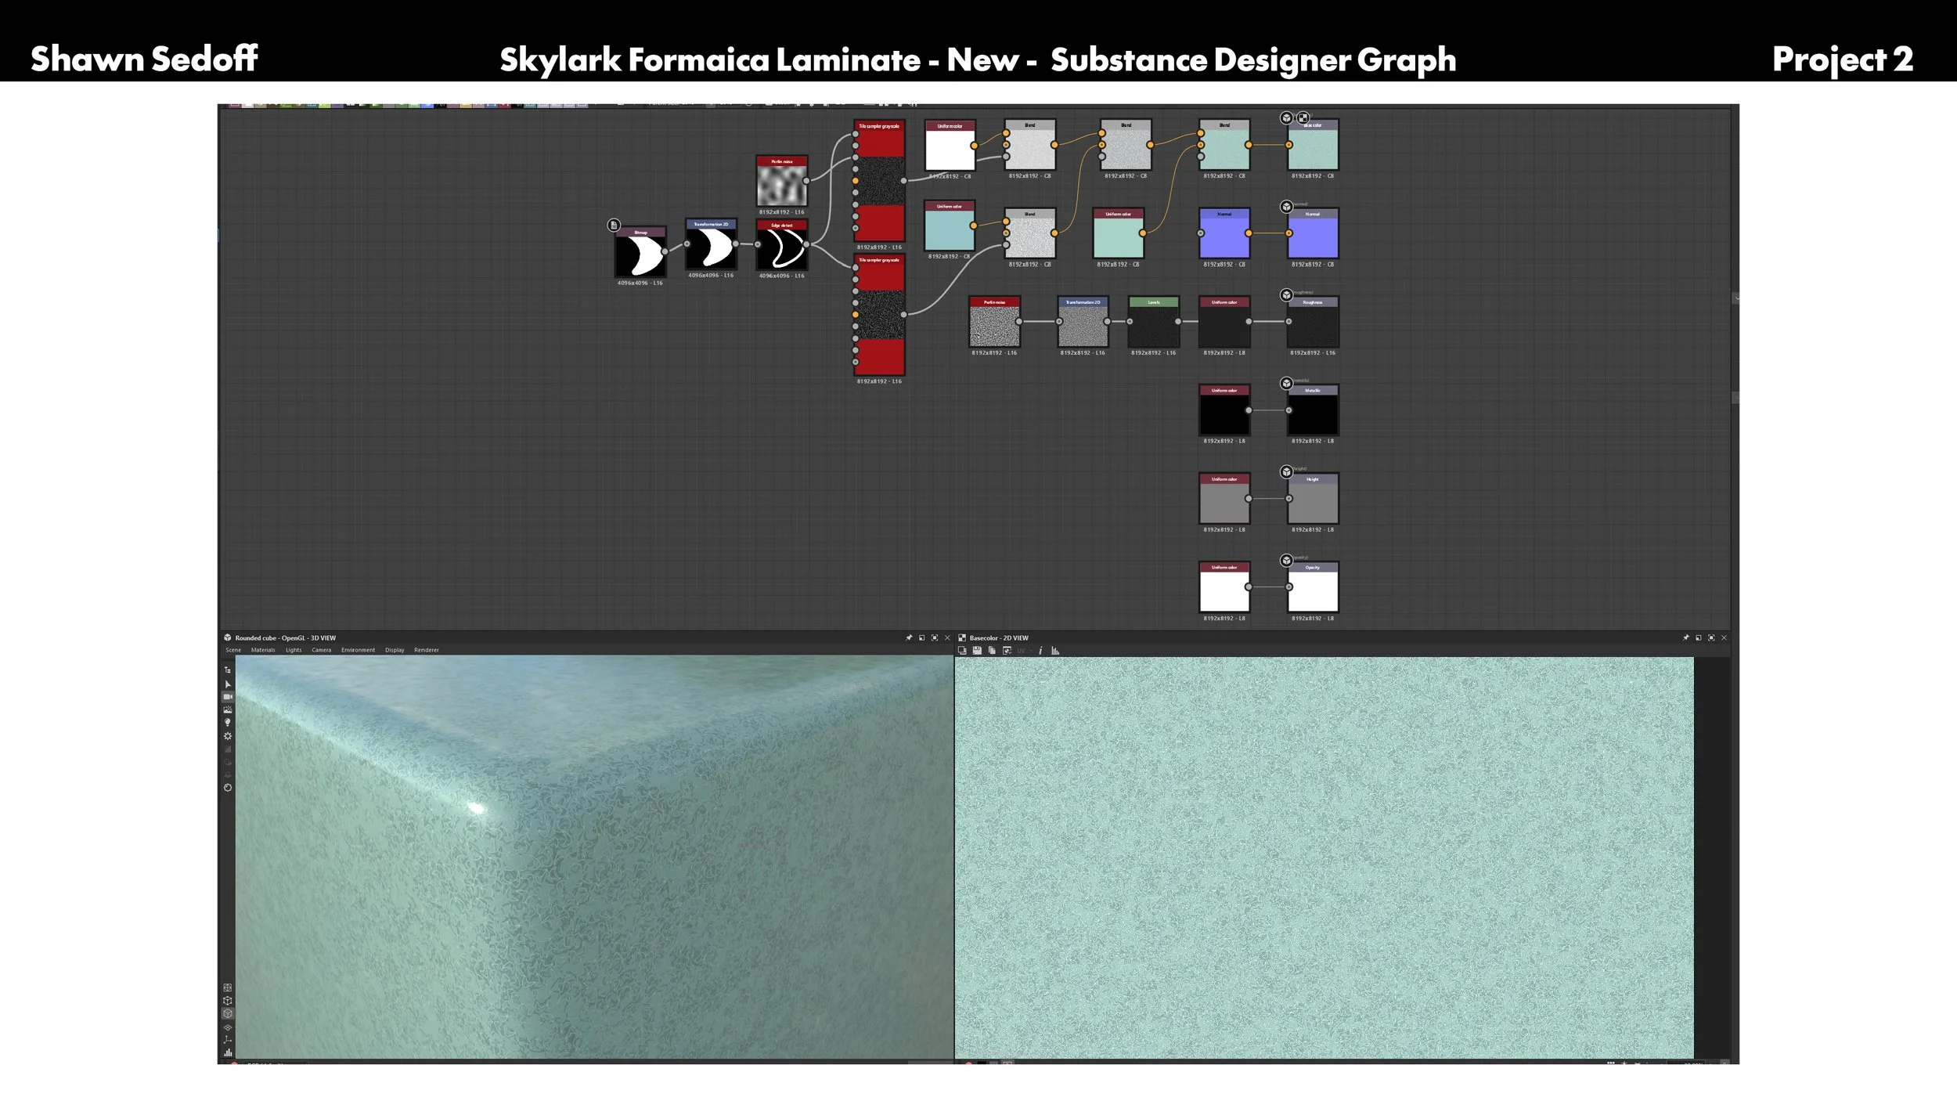
Task: Click the Basecolor 2D view fullscreen icon
Action: [1711, 638]
